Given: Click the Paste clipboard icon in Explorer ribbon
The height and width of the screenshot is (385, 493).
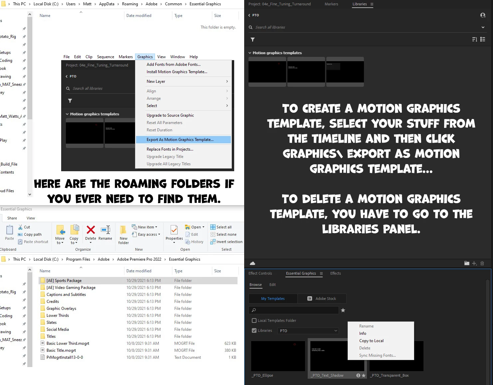Looking at the screenshot, I should click(10, 230).
